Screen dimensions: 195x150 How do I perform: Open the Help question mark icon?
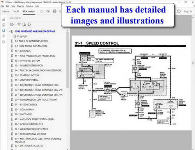pyautogui.click(x=179, y=11)
